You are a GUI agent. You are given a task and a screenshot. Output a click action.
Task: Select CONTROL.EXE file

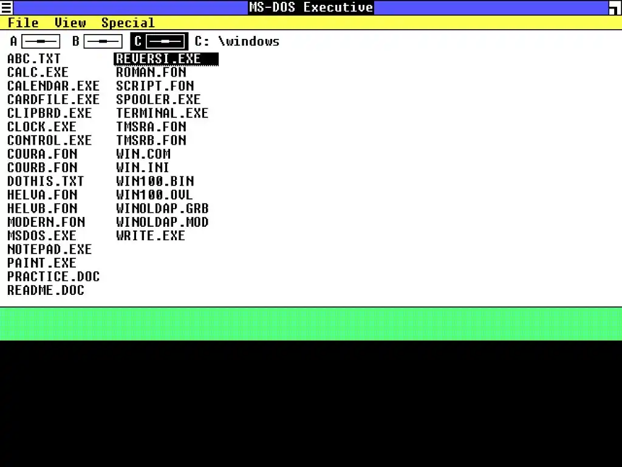(x=49, y=140)
